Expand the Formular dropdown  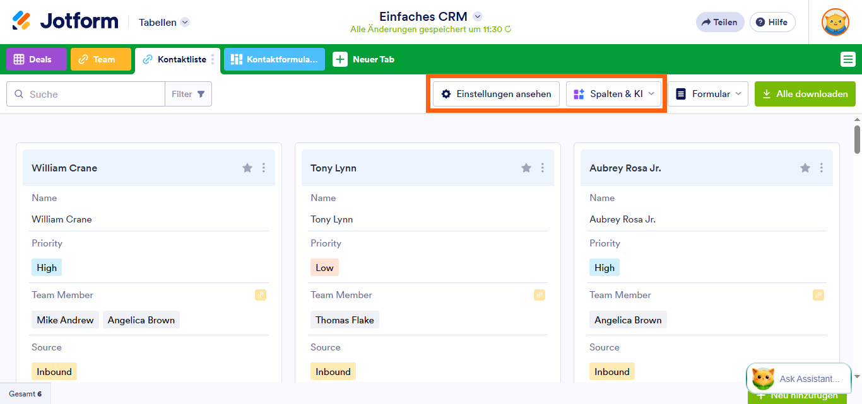click(x=708, y=94)
